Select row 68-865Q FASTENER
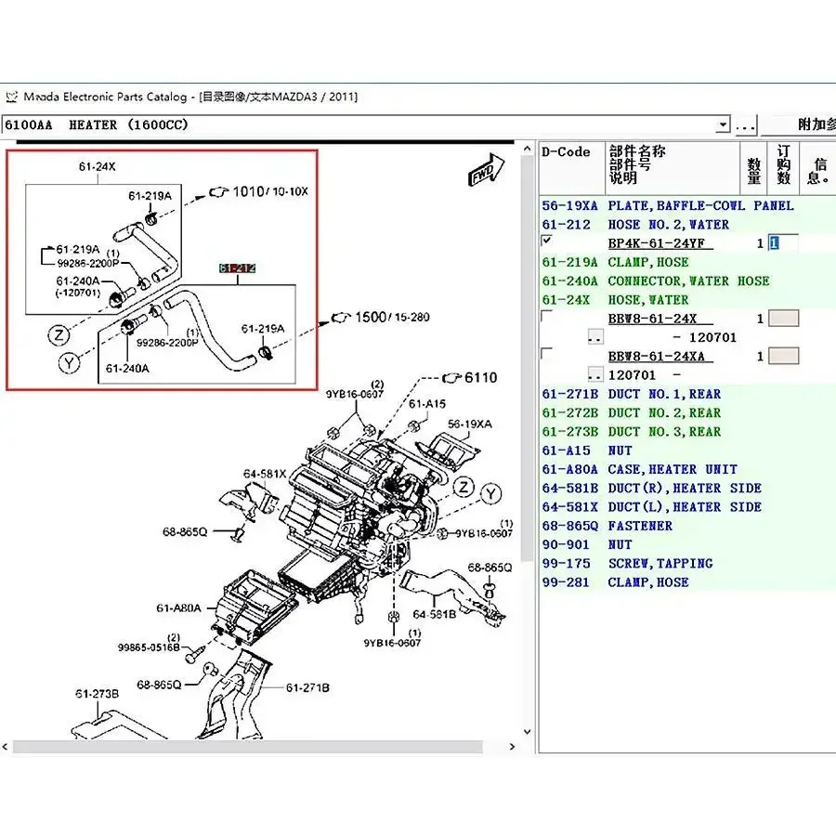836x836 pixels. click(687, 526)
